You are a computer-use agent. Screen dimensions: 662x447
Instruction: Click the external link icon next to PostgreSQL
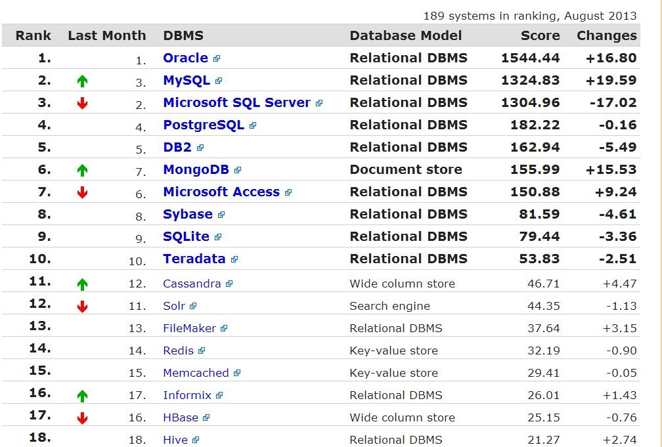[x=253, y=126]
